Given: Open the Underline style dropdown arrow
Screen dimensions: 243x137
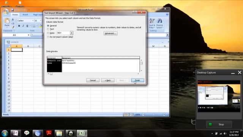Looking at the screenshot, I should pos(30,26).
